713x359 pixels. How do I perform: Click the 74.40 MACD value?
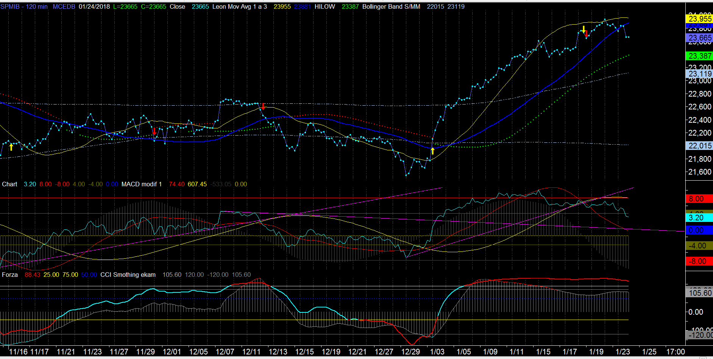[x=177, y=184]
